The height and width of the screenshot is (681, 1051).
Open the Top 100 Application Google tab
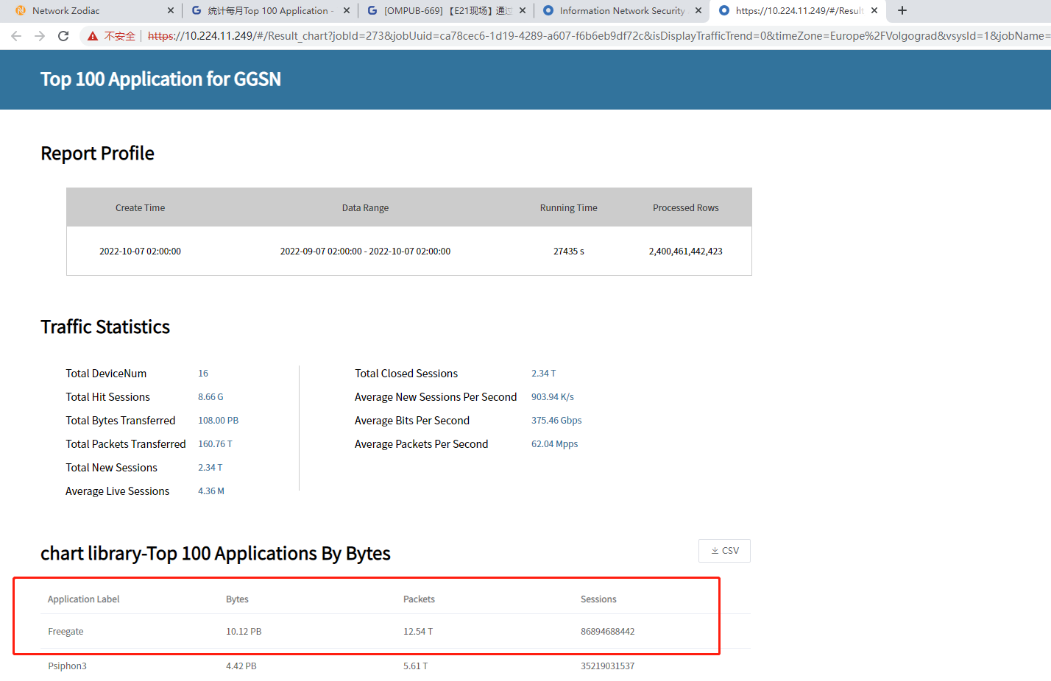(x=265, y=10)
